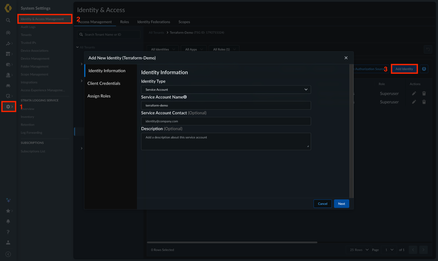This screenshot has width=438, height=261.
Task: Click the Next button in dialog
Action: click(x=342, y=204)
